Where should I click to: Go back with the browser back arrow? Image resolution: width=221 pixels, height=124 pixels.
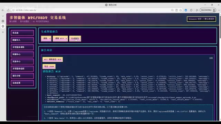coord(3,10)
